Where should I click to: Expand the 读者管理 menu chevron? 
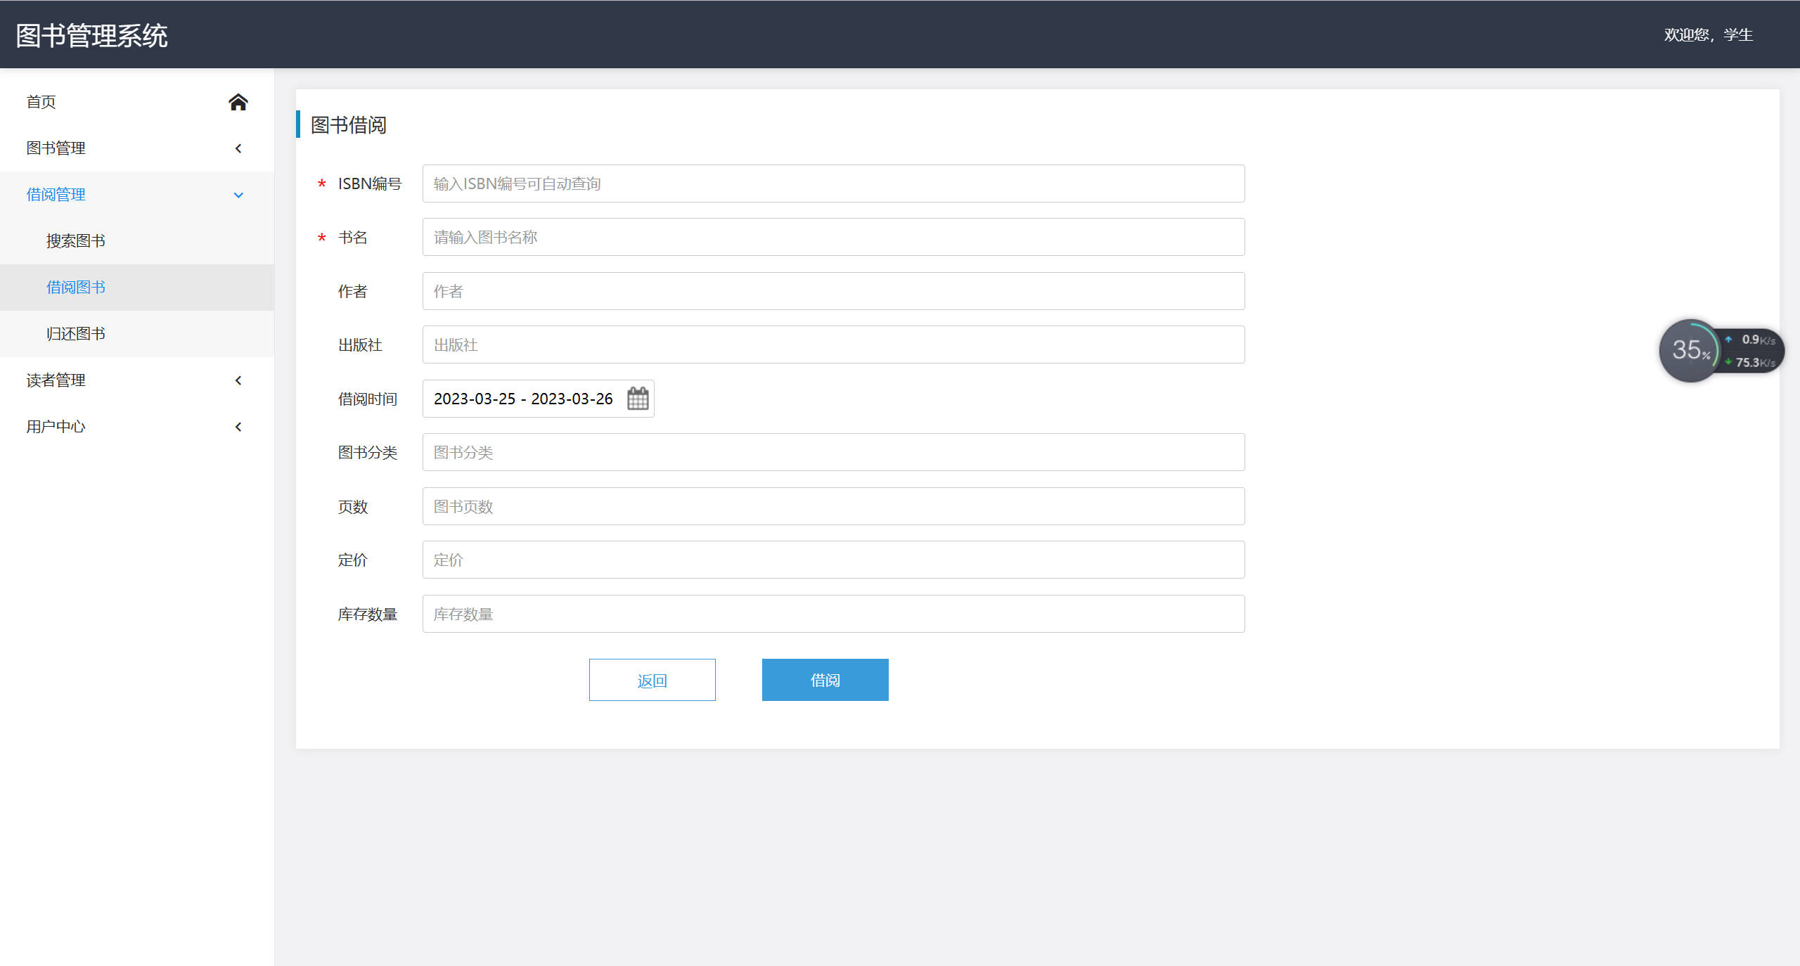(238, 380)
